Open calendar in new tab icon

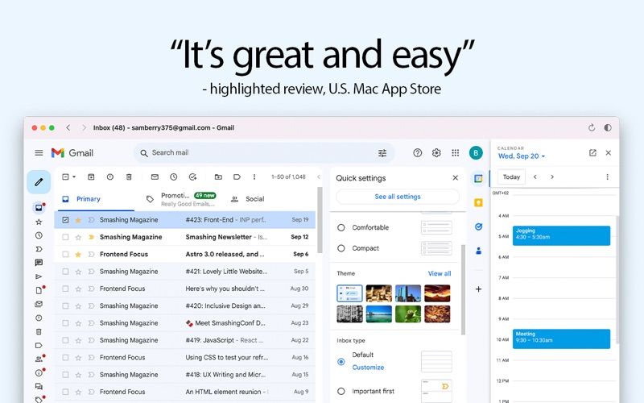(592, 153)
